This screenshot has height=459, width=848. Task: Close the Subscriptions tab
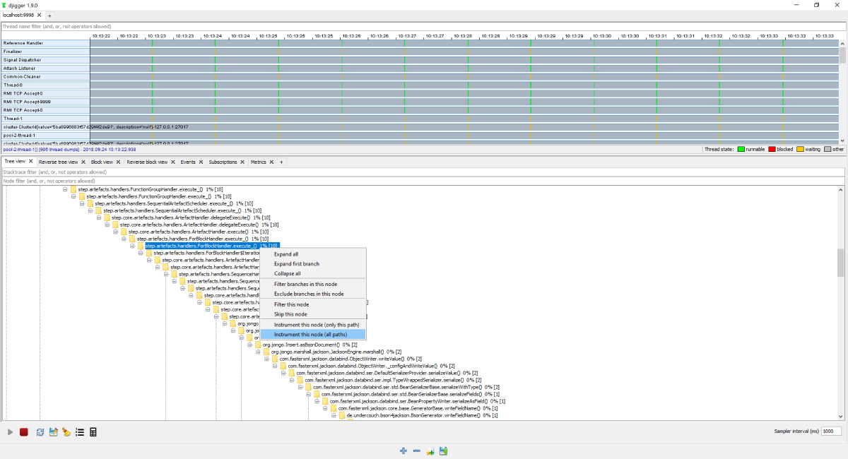[x=243, y=162]
